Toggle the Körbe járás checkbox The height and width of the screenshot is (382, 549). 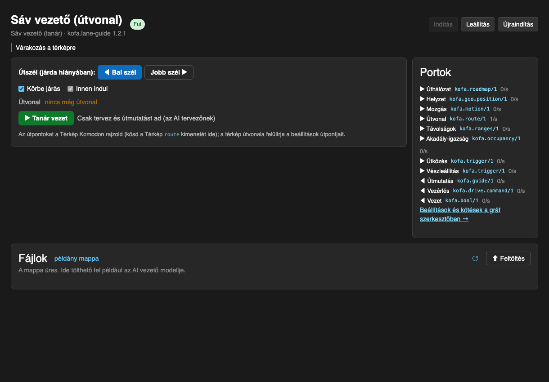click(x=21, y=89)
